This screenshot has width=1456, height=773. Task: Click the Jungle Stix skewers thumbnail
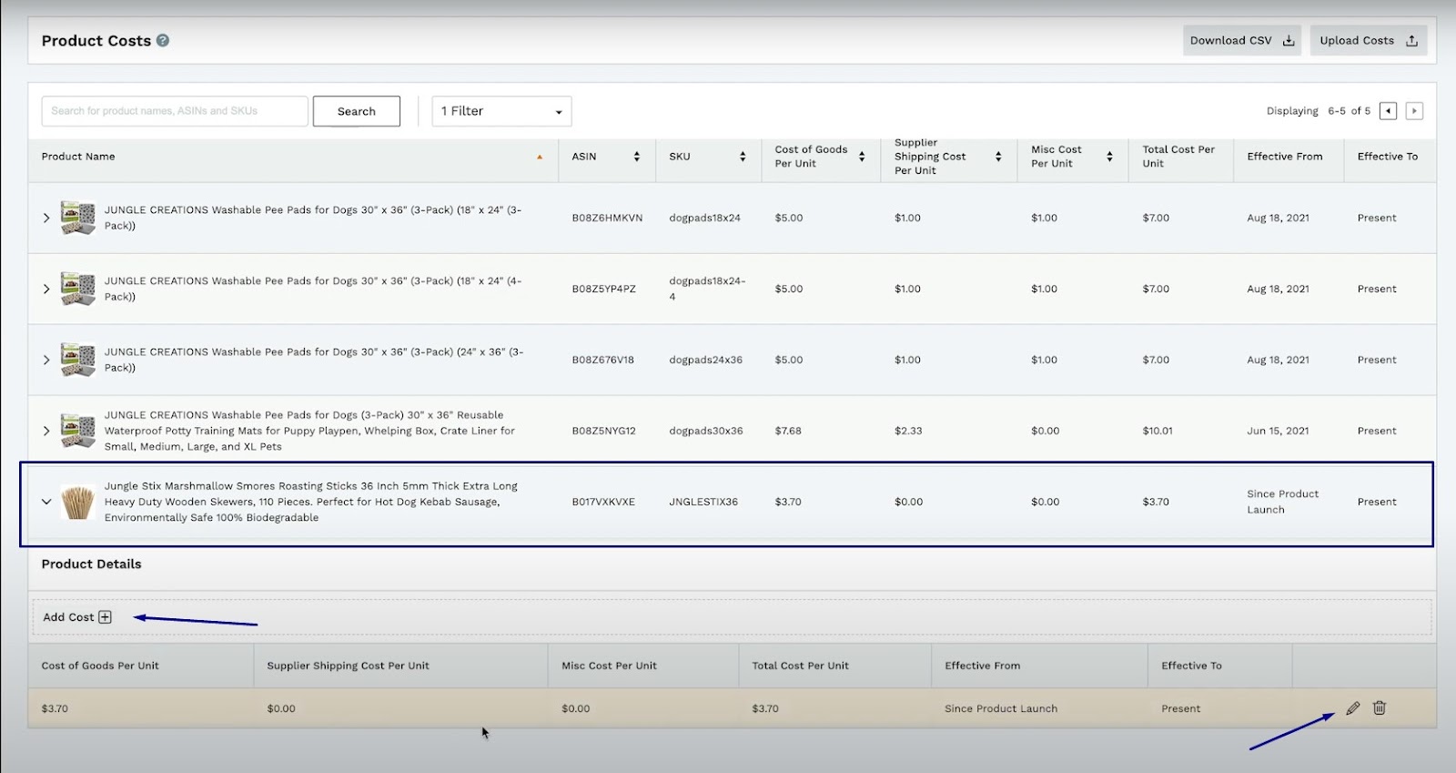pos(78,502)
